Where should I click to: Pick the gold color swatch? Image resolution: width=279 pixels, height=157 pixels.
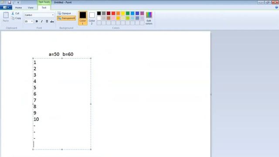point(118,18)
